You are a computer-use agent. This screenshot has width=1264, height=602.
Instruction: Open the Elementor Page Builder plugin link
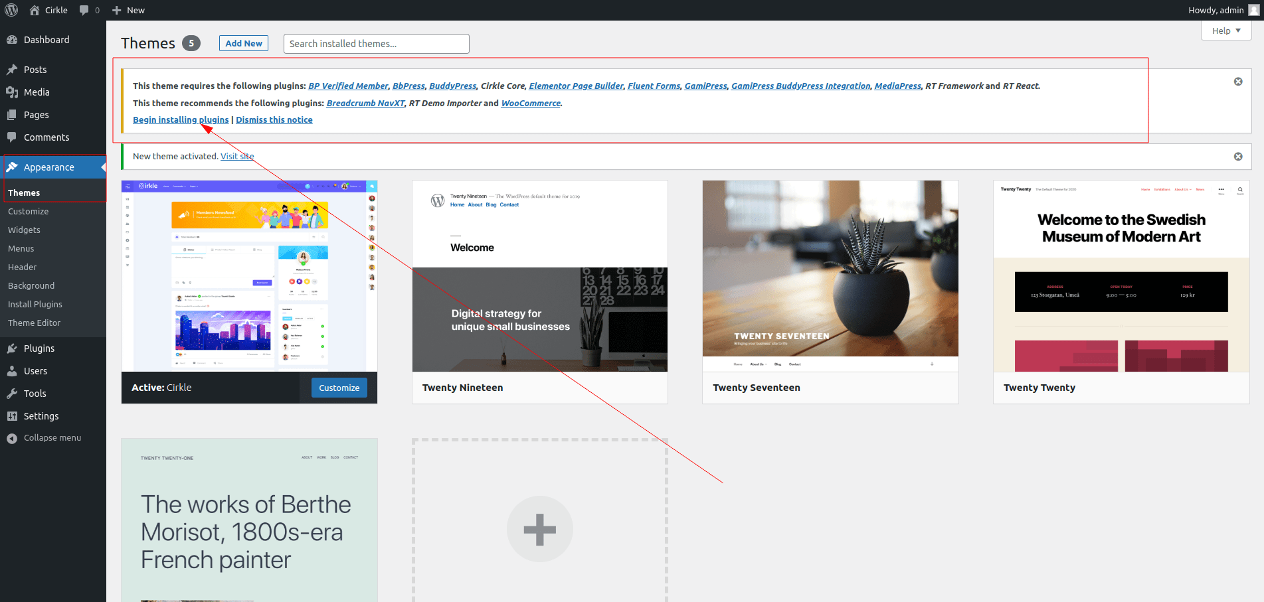click(577, 86)
